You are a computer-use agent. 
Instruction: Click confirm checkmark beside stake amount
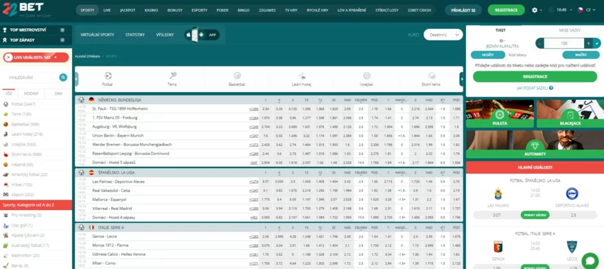597,43
